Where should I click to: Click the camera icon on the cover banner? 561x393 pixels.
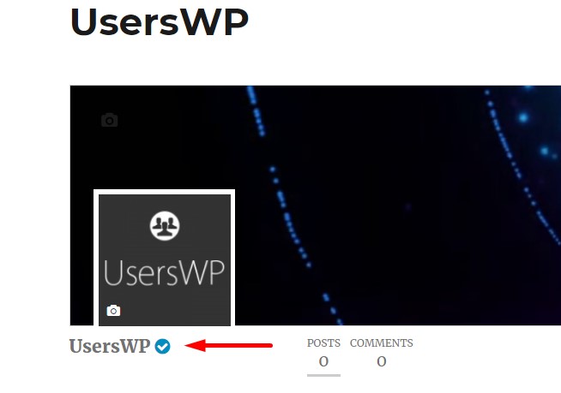110,120
